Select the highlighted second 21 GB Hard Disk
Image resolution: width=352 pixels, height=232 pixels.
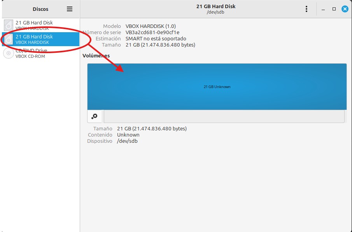click(x=40, y=39)
